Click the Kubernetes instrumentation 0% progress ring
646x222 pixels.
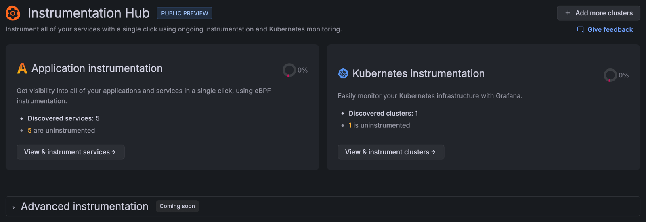point(610,75)
